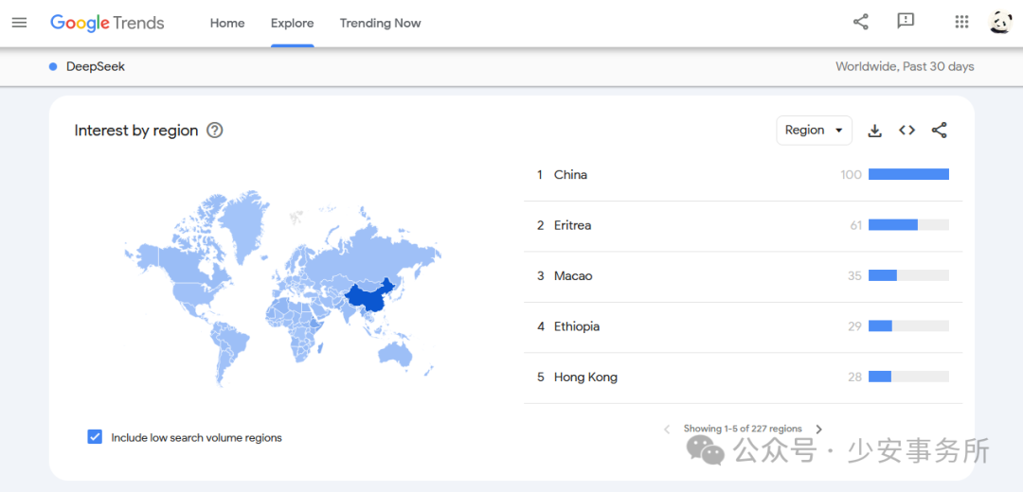Click the account profile avatar
The width and height of the screenshot is (1023, 492).
tap(1001, 22)
